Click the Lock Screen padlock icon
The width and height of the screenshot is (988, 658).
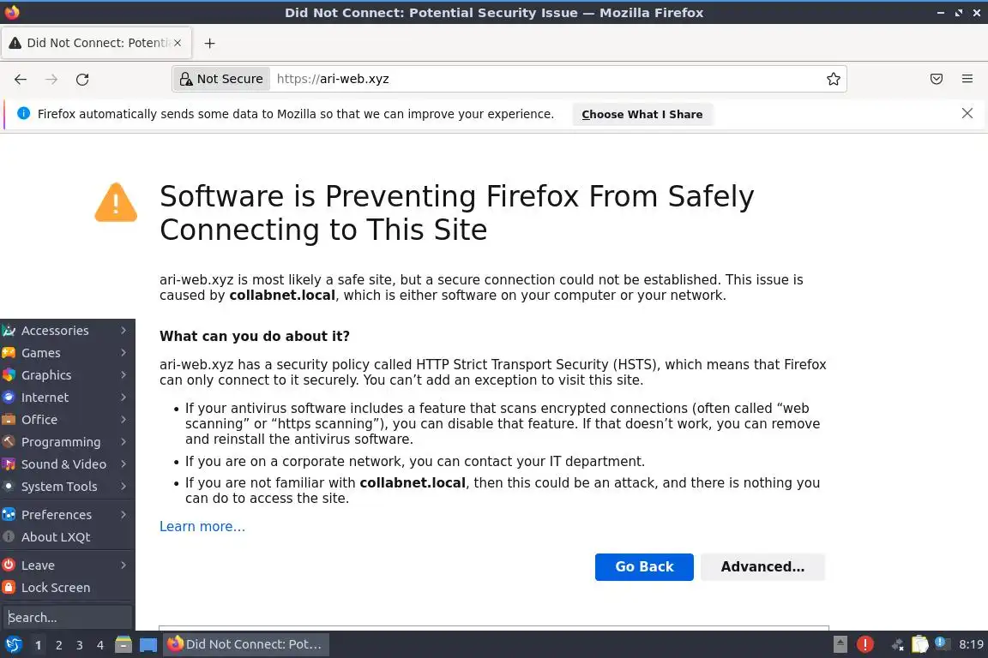tap(9, 588)
